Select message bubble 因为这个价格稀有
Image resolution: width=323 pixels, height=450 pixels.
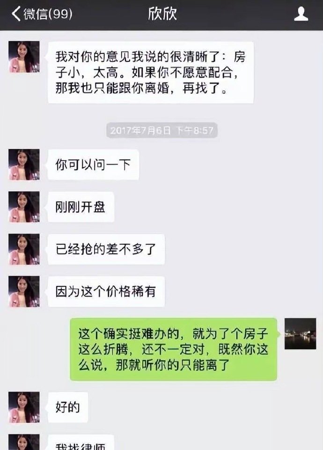click(105, 291)
